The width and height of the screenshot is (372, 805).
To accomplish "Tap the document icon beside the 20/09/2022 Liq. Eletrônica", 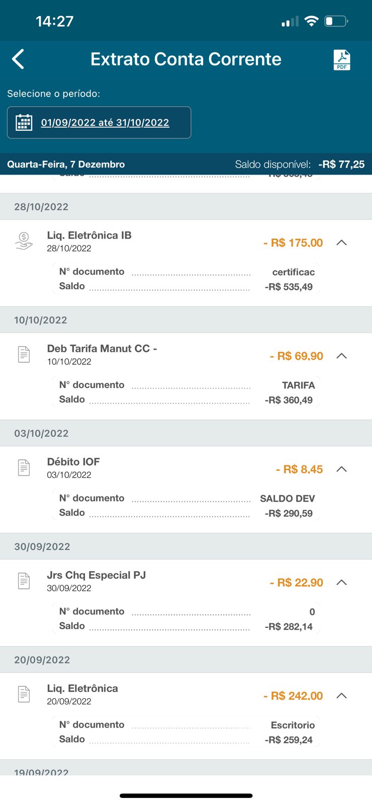I will click(24, 694).
